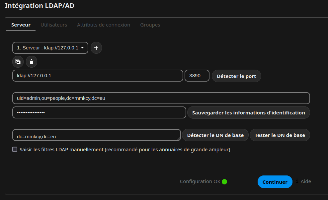The image size is (328, 200).
Task: Click the user DN uid=admin field
Action: [161, 98]
